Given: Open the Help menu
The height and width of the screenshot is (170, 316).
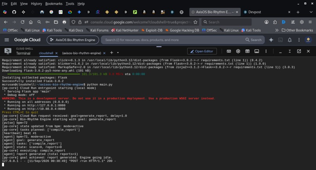Looking at the screenshot, I should tap(81, 4).
